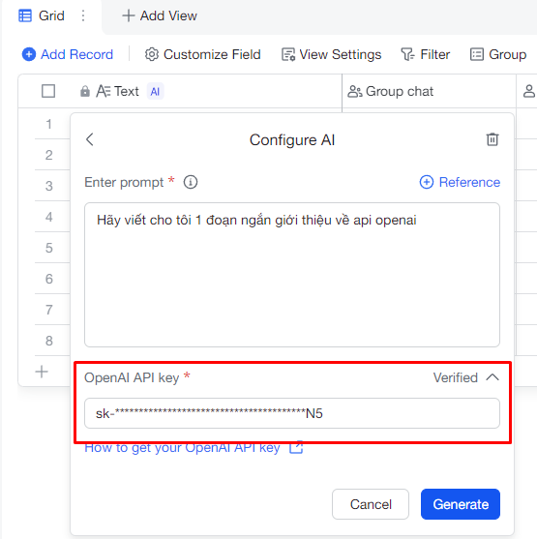Open the Group option in toolbar
Image resolution: width=537 pixels, height=539 pixels.
coord(498,54)
